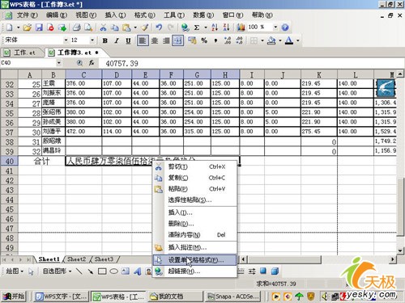Click the Cut scissors toolbar icon
Screen dimensions: 405x303
(x=103, y=27)
